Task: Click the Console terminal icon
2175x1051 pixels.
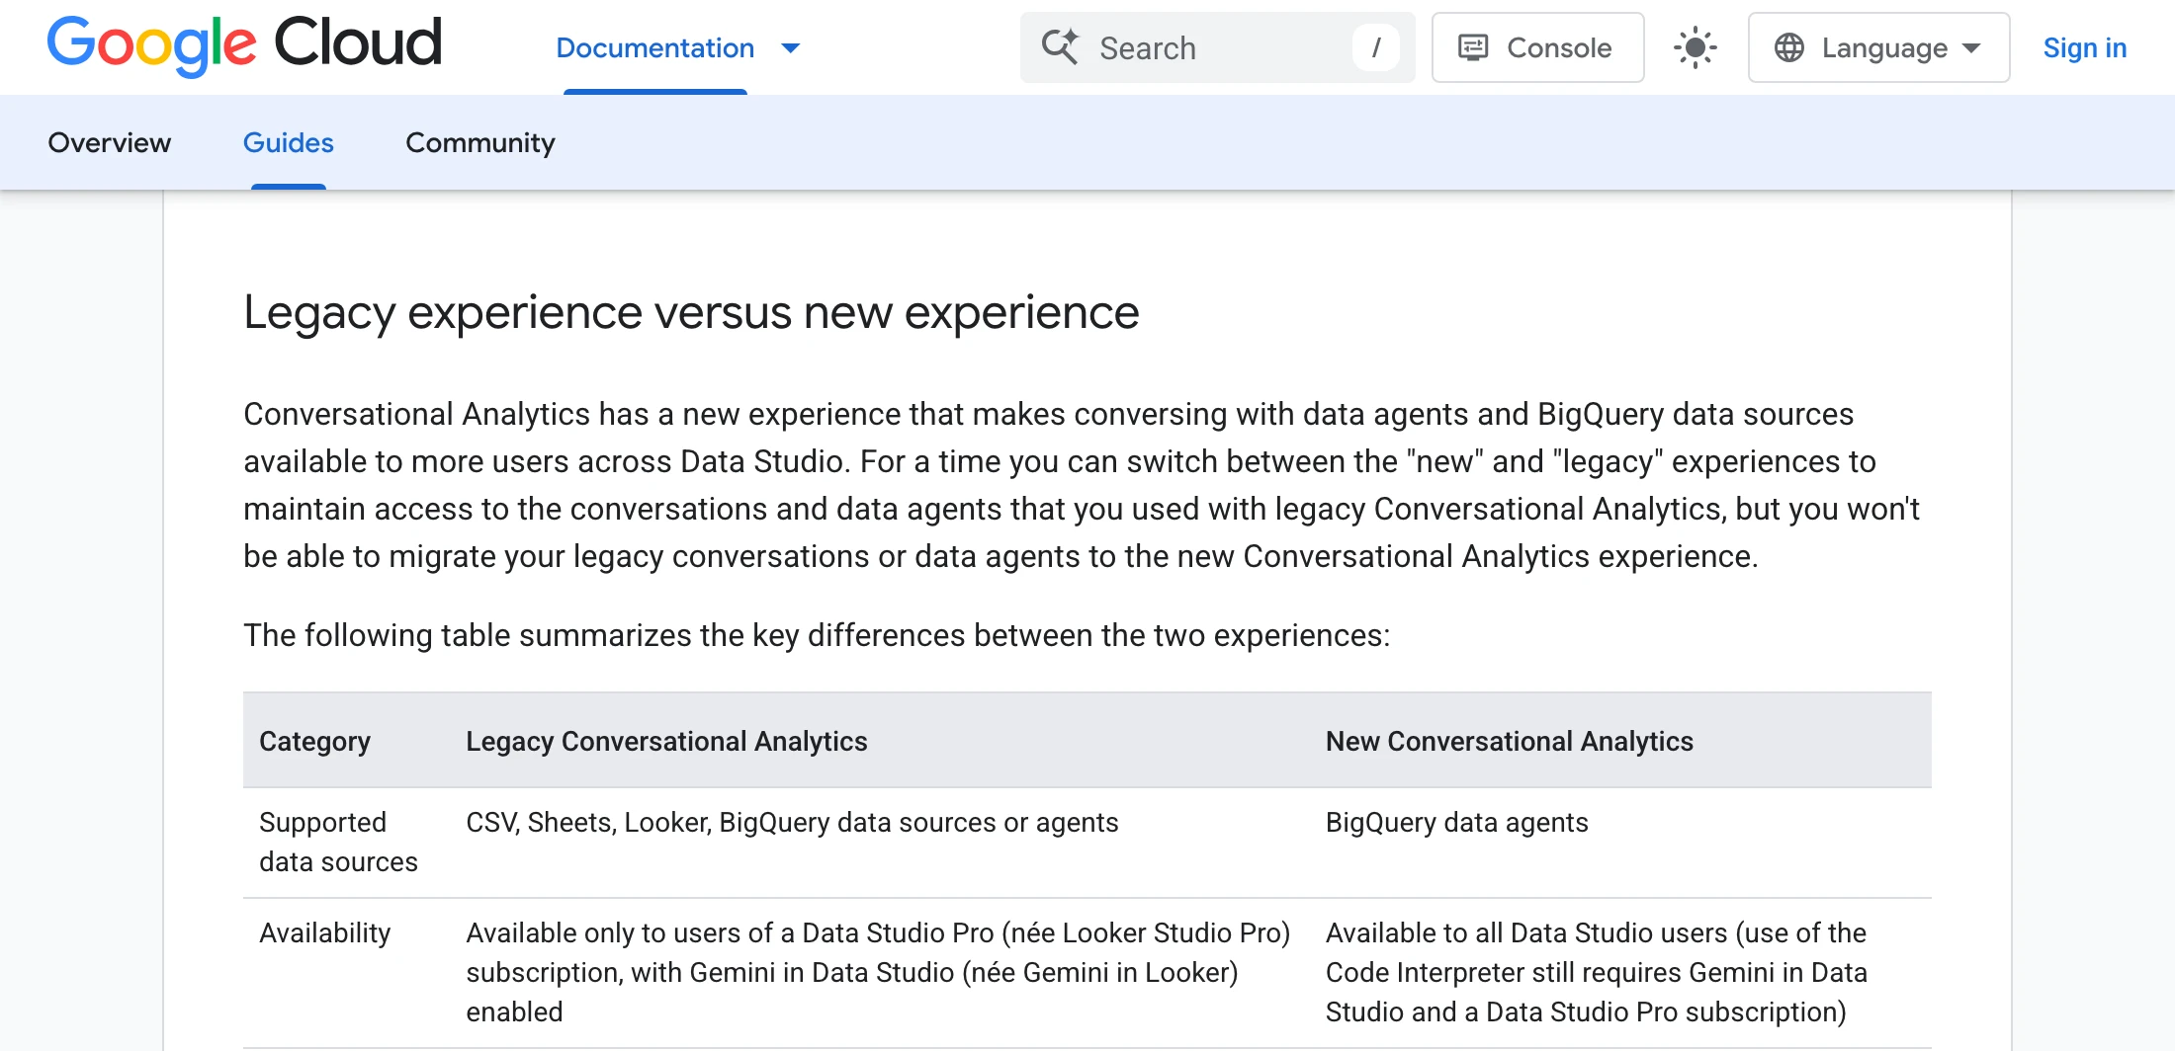Action: tap(1473, 47)
